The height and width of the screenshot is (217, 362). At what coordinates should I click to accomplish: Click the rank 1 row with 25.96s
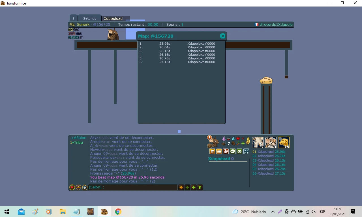point(177,44)
